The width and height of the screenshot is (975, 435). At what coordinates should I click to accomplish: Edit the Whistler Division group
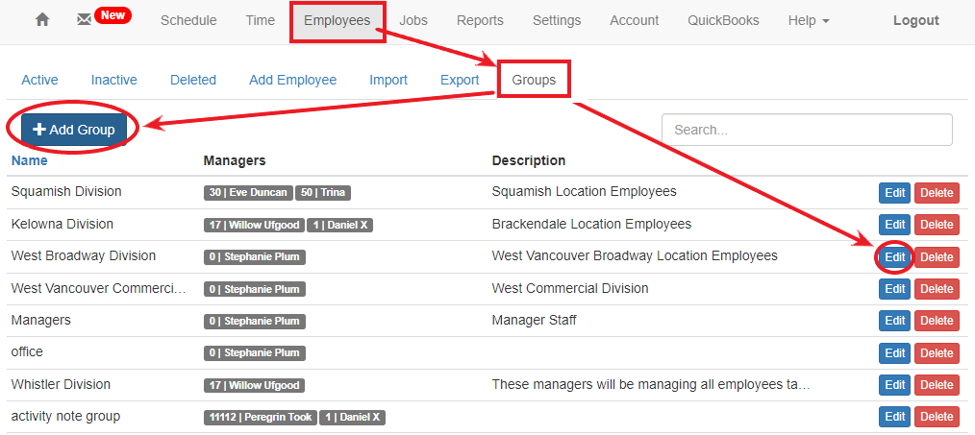(894, 385)
